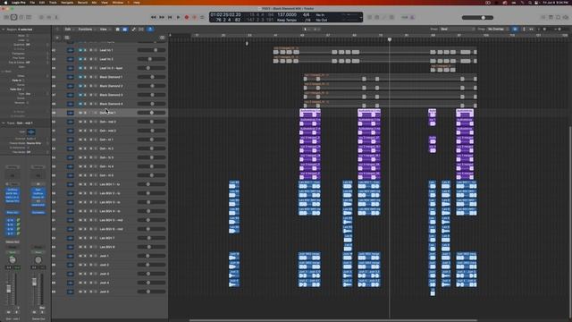This screenshot has height=322, width=572.
Task: Mute the Lead Vc 1 track
Action: tap(80, 50)
